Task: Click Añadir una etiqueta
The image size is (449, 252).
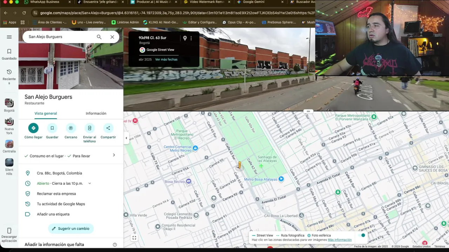Action: (x=53, y=214)
